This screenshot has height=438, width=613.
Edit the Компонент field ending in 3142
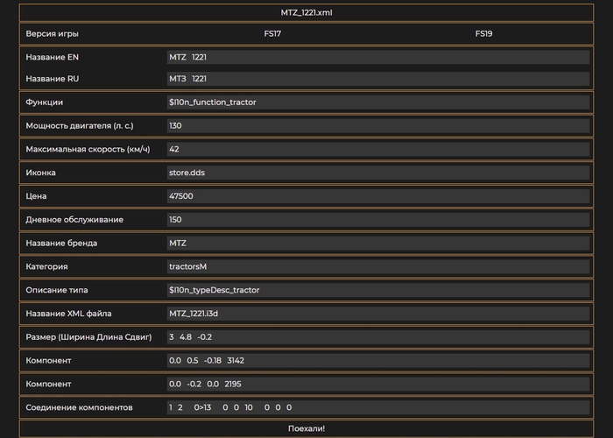click(378, 360)
